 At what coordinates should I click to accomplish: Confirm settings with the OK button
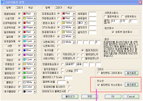pyautogui.click(x=113, y=97)
